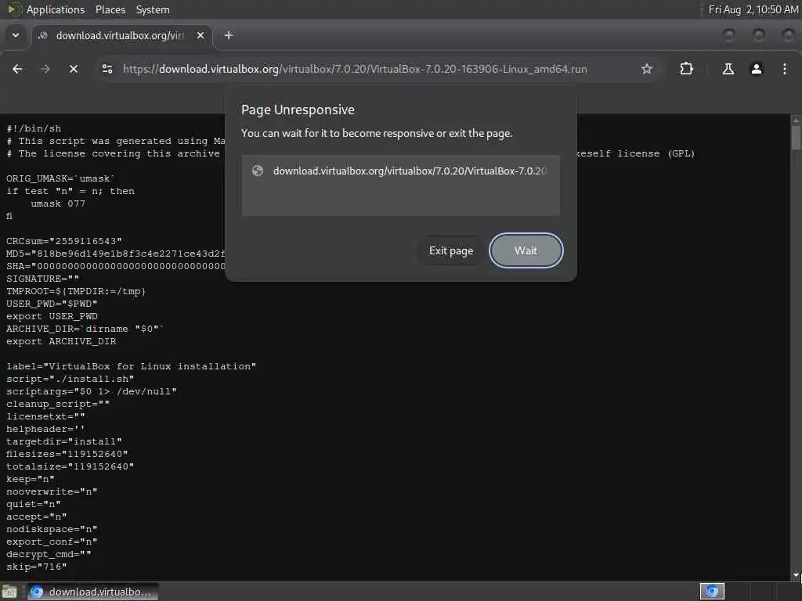This screenshot has height=601, width=802.
Task: Open the Applications menu
Action: tap(56, 9)
